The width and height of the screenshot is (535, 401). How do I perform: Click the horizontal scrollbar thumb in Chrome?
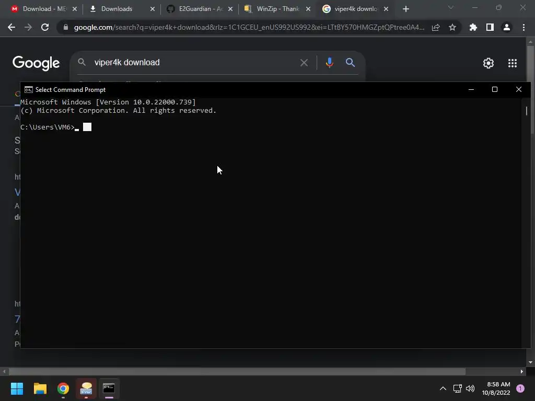(237, 371)
